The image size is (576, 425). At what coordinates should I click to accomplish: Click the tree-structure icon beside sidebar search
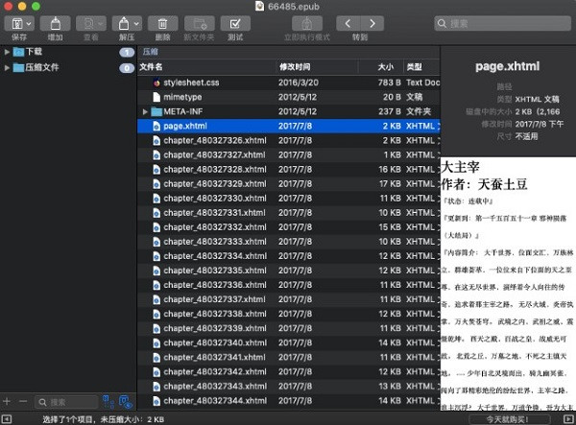[108, 402]
